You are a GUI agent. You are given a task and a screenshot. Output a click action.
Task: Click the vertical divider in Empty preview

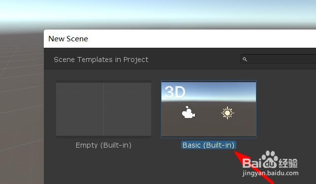pos(103,109)
